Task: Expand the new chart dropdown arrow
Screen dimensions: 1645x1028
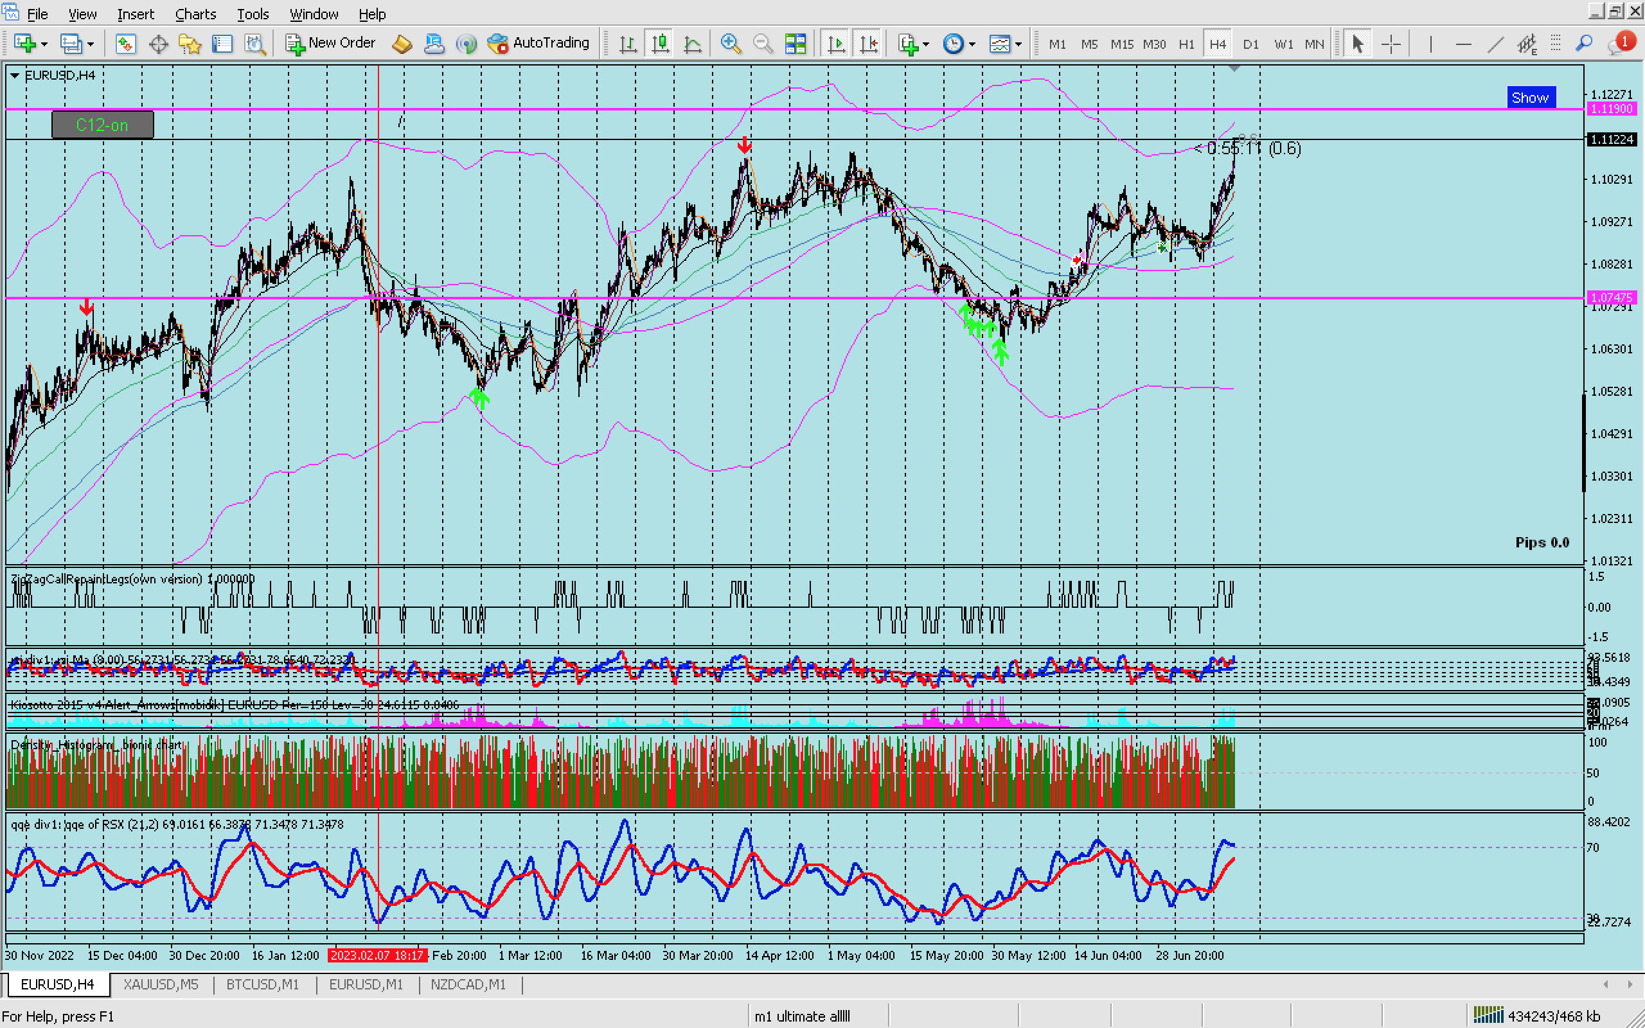Action: (44, 44)
